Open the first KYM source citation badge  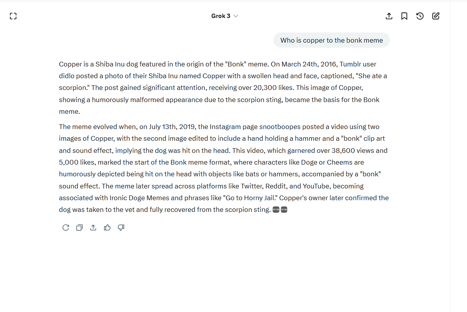pos(276,210)
